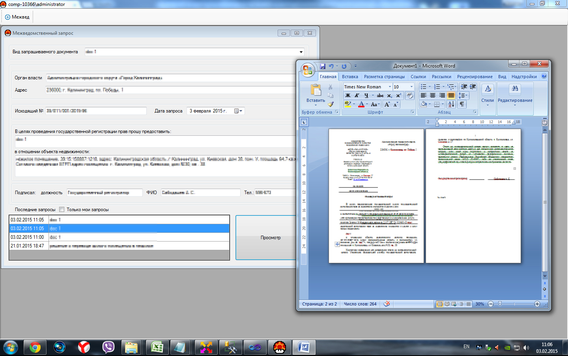
Task: Center the paragraph text
Action: pyautogui.click(x=433, y=96)
